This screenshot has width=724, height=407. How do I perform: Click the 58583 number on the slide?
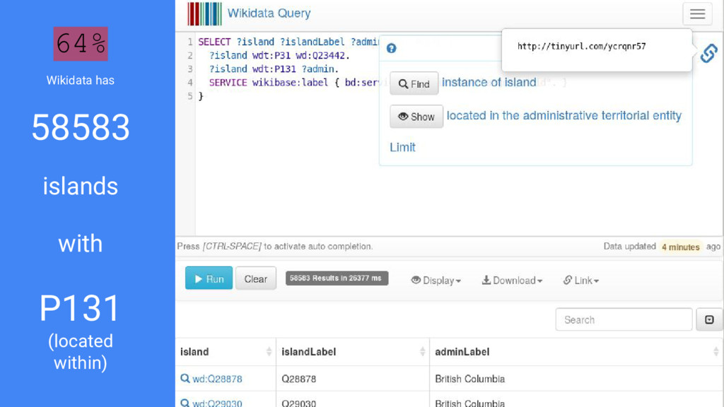81,127
